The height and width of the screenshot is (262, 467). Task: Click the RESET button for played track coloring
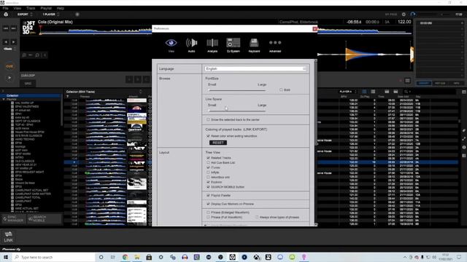pyautogui.click(x=218, y=143)
